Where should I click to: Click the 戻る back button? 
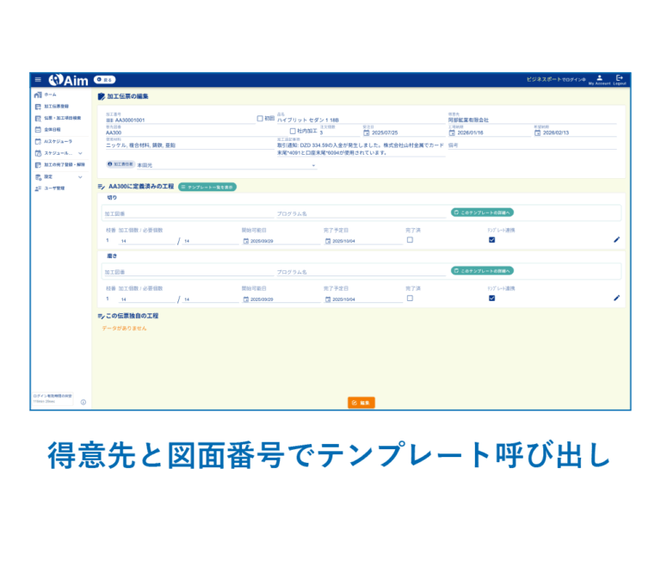[x=104, y=79]
